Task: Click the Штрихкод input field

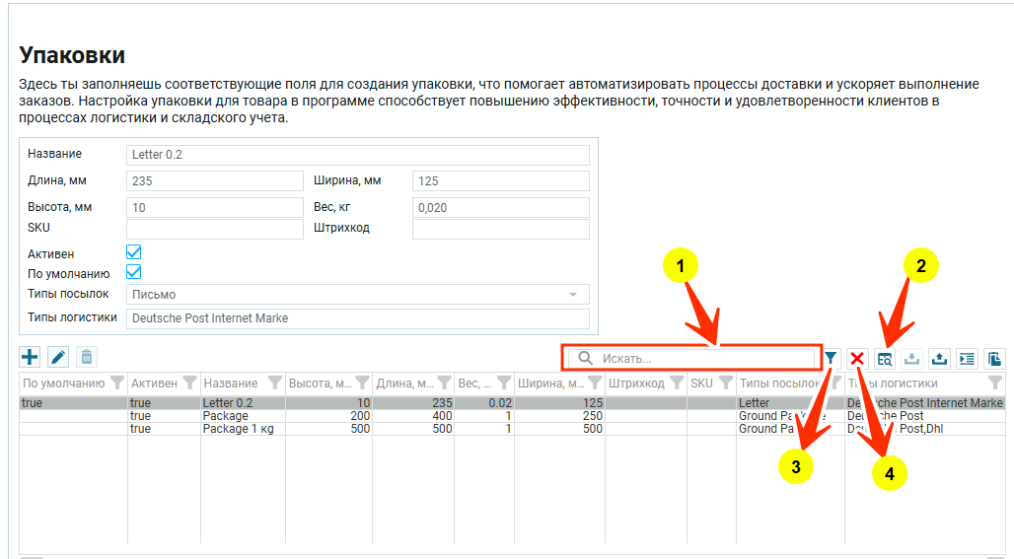Action: click(x=500, y=229)
